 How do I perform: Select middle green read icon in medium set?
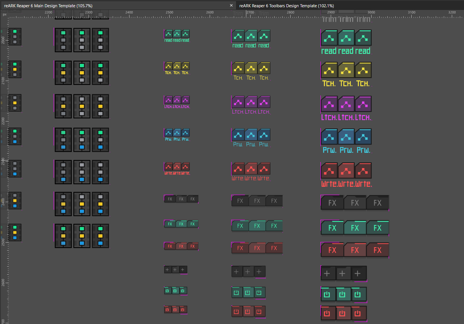pyautogui.click(x=251, y=36)
